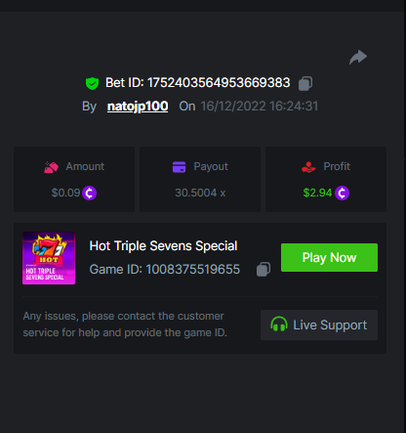The width and height of the screenshot is (406, 433).
Task: Click the bet date 16/12/2022 16:24:31
Action: click(x=260, y=107)
